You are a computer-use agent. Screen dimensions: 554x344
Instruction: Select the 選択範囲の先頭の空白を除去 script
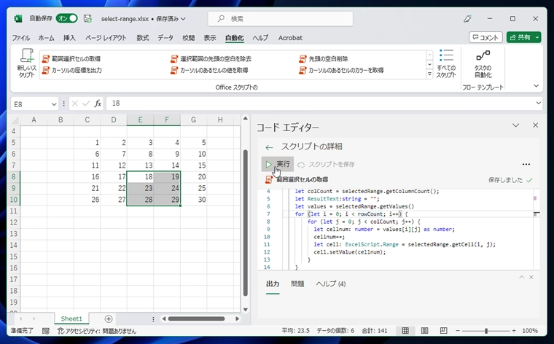[x=211, y=58]
